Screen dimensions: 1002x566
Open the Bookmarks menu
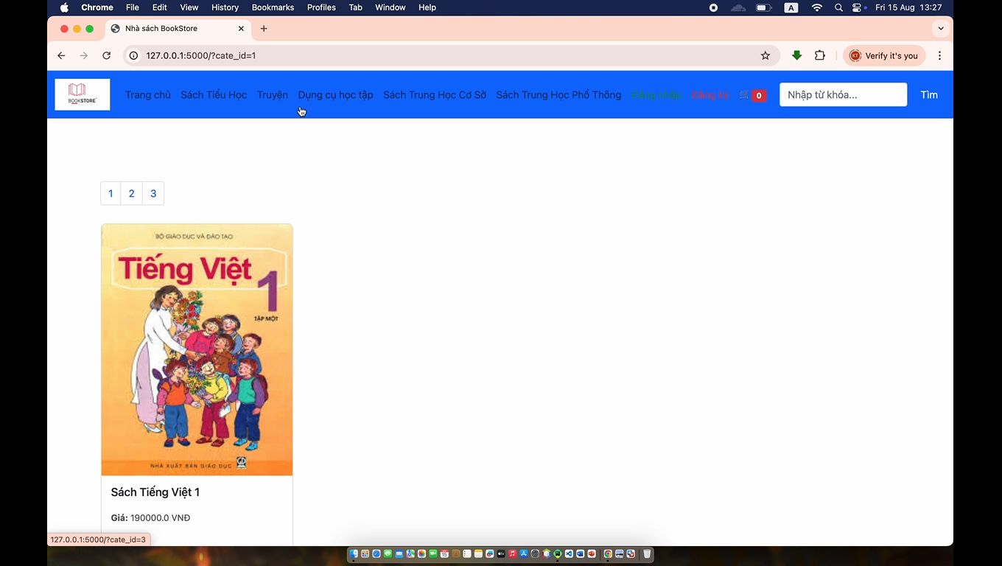[273, 7]
